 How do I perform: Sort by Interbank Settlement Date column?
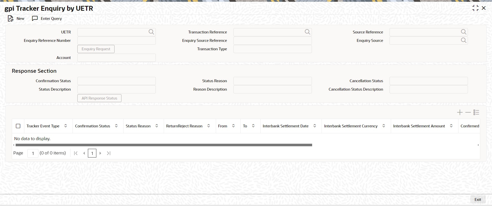[x=315, y=126]
